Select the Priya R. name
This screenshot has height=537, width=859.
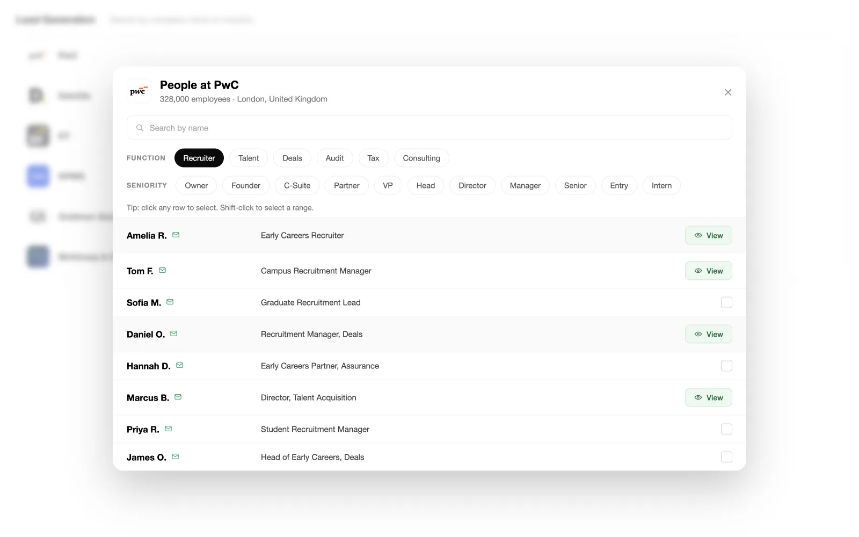(x=143, y=430)
